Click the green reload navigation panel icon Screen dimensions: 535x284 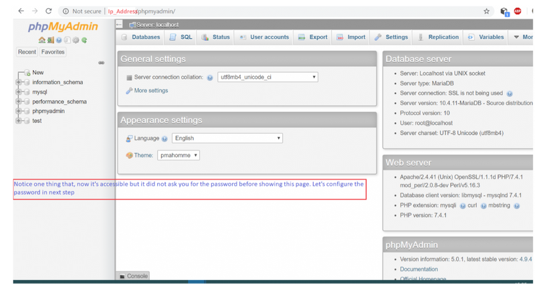coord(84,40)
